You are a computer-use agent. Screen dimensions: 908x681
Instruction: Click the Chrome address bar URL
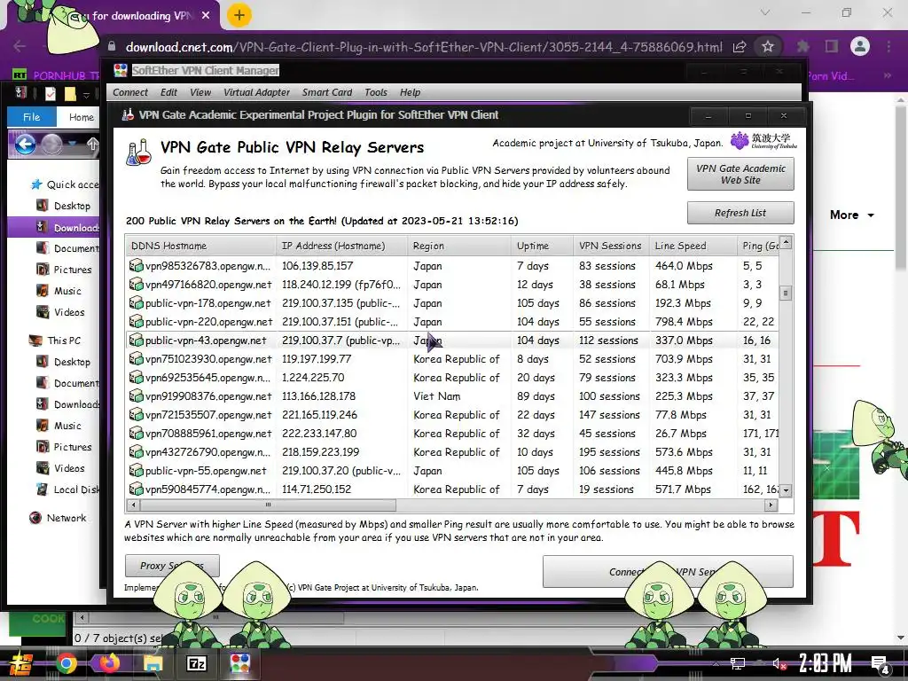(424, 47)
